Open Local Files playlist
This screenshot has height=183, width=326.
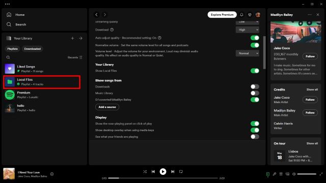point(42,82)
